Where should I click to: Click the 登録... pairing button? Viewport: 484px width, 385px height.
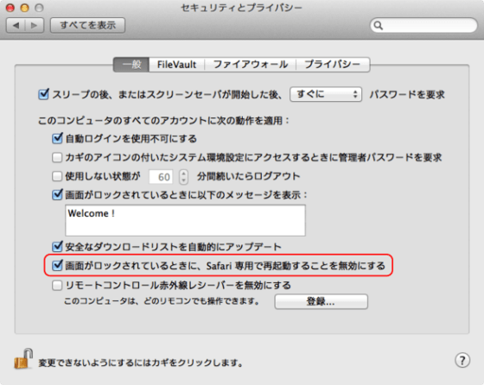point(321,301)
